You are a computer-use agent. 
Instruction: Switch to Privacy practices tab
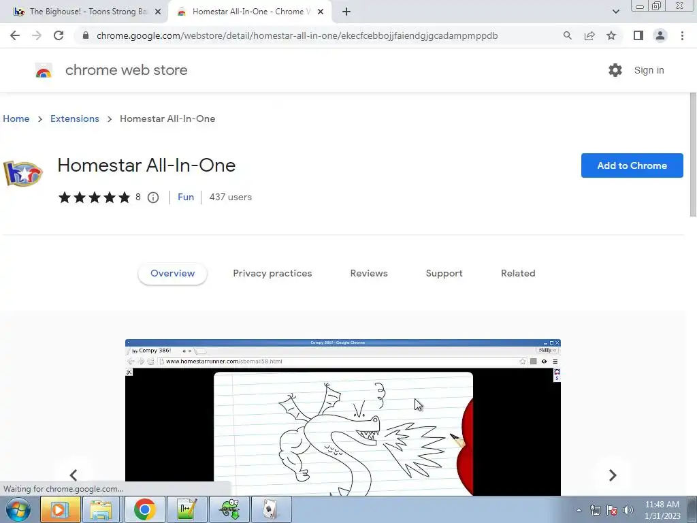point(272,274)
